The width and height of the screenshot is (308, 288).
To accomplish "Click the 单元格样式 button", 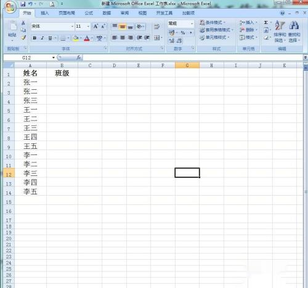I will point(214,38).
